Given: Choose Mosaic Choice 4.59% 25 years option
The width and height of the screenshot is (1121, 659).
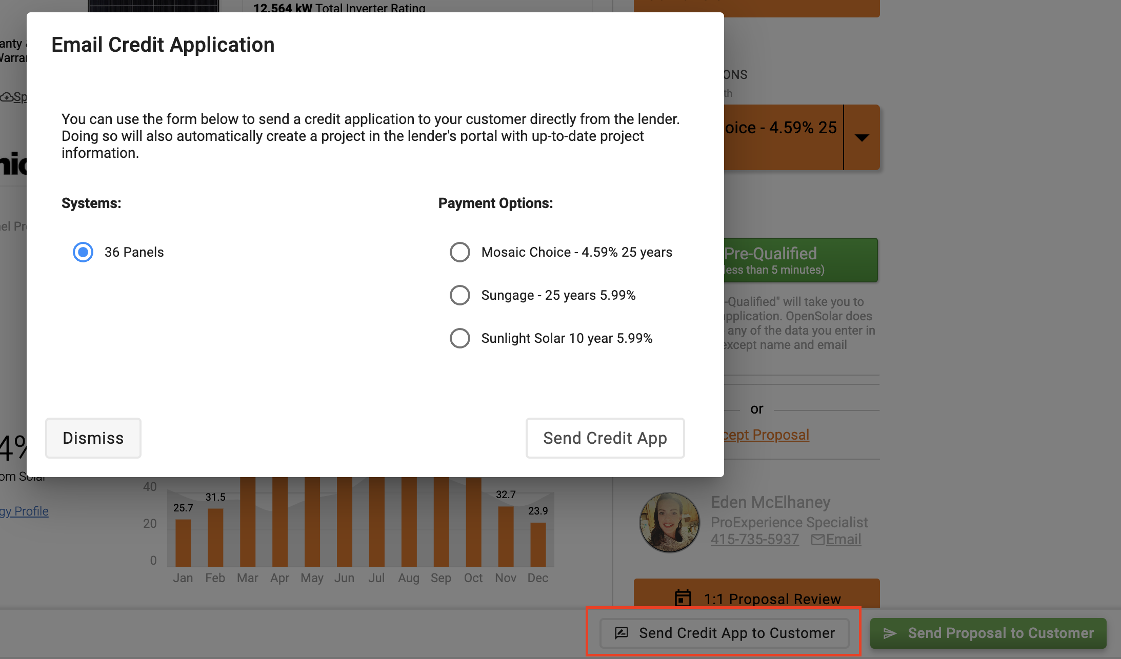Looking at the screenshot, I should [x=460, y=252].
